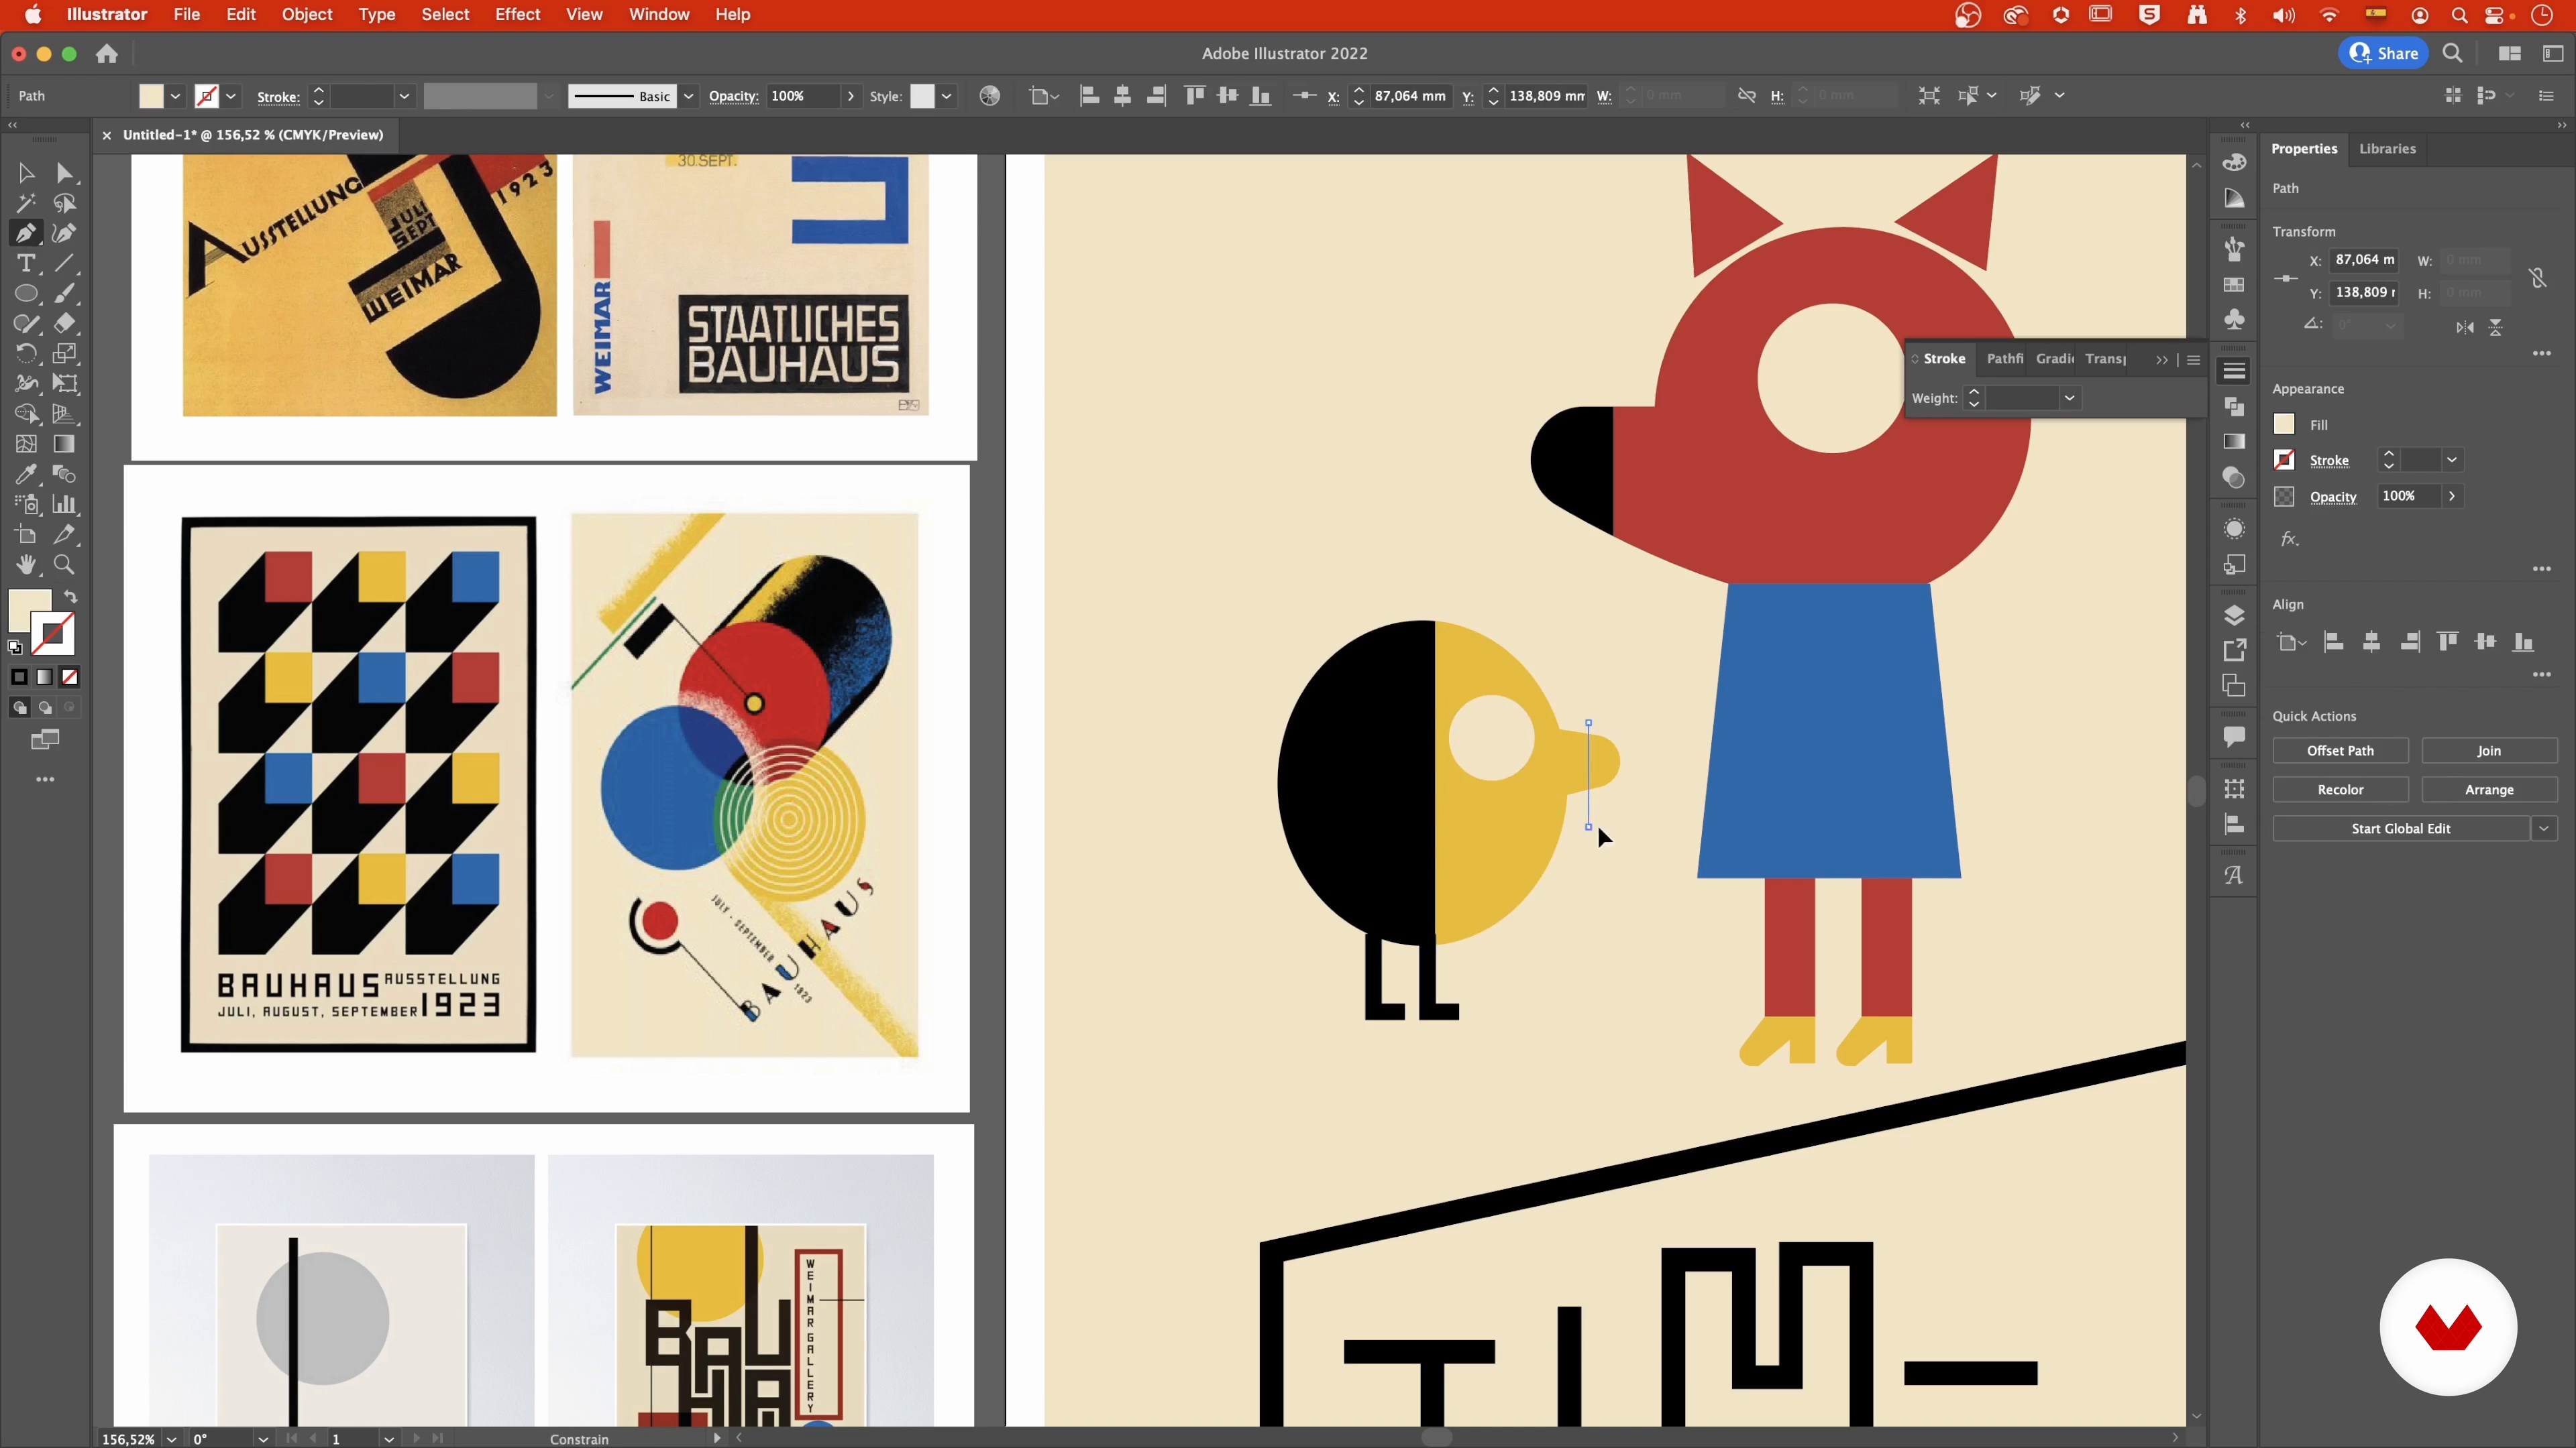Select the Line Segment tool
The image size is (2576, 1448).
coord(65,264)
